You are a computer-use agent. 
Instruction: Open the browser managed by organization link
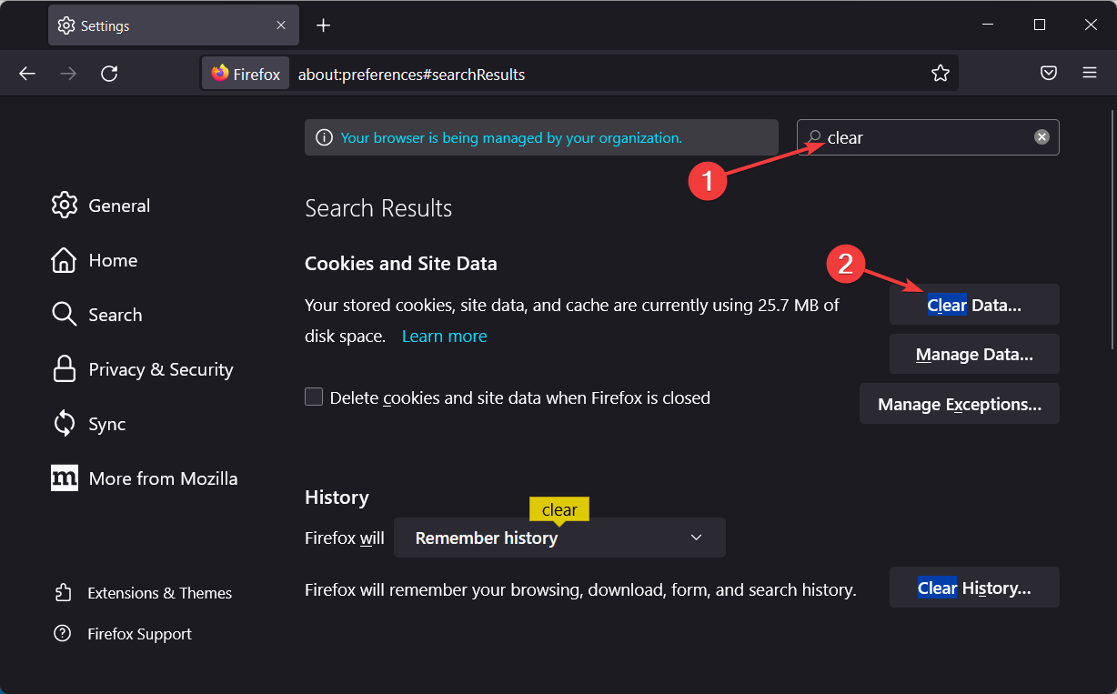(511, 138)
